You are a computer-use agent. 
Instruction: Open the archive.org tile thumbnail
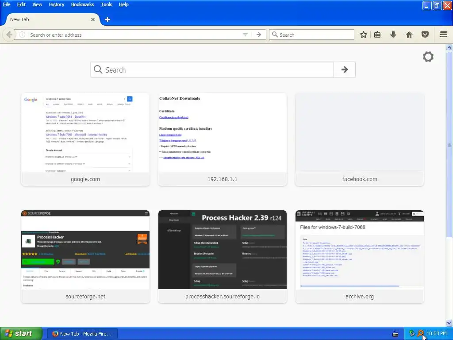(359, 250)
